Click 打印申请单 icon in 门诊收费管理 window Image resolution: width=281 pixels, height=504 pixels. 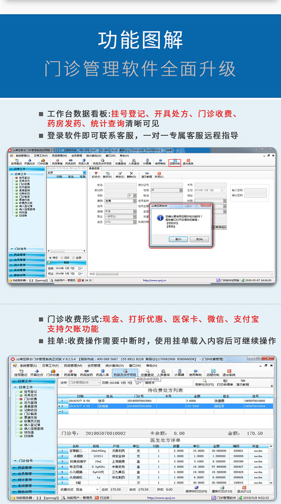pyautogui.click(x=225, y=383)
